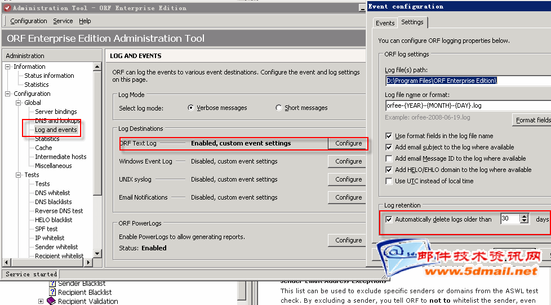Collapse the Global tree node
Viewport: 551px width, 305px height.
[x=17, y=103]
